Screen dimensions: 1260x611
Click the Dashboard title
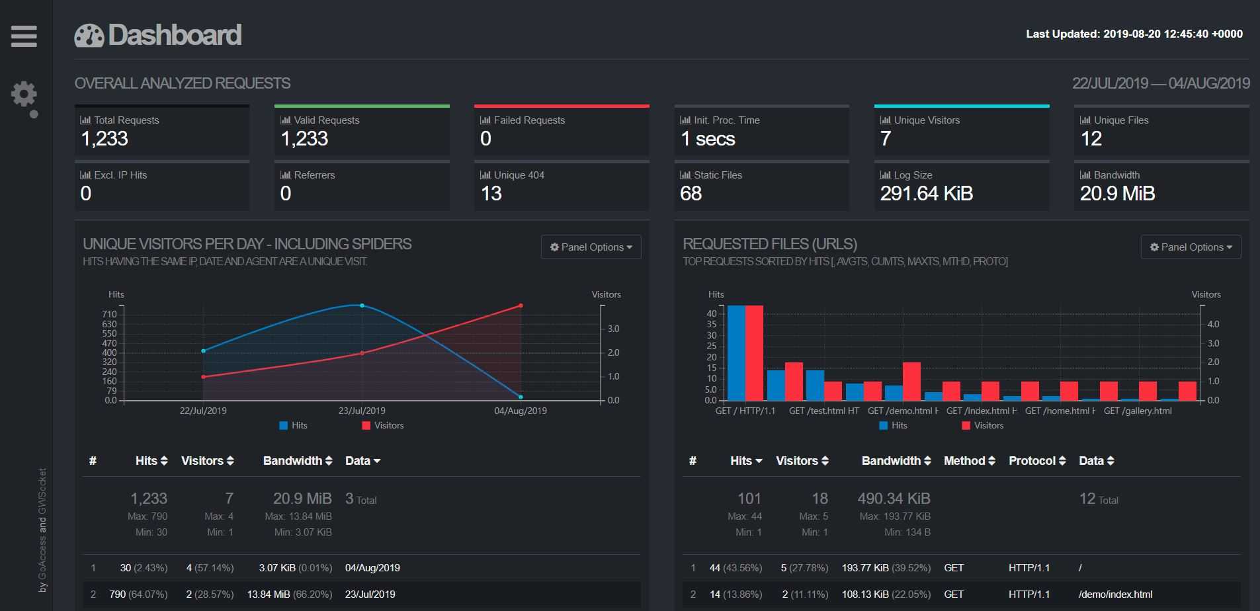(x=175, y=36)
